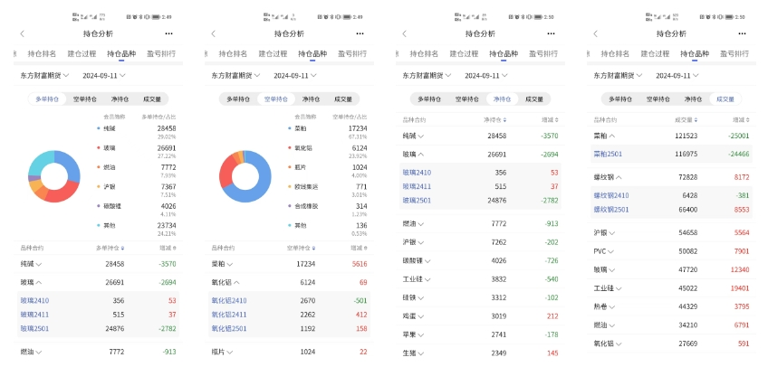768x367 pixels.
Task: Click sort icon beside 净持仓 table header
Action: [x=505, y=119]
